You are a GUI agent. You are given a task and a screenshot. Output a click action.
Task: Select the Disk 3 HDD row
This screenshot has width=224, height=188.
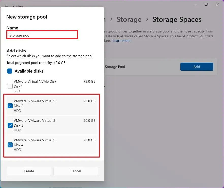click(x=51, y=125)
